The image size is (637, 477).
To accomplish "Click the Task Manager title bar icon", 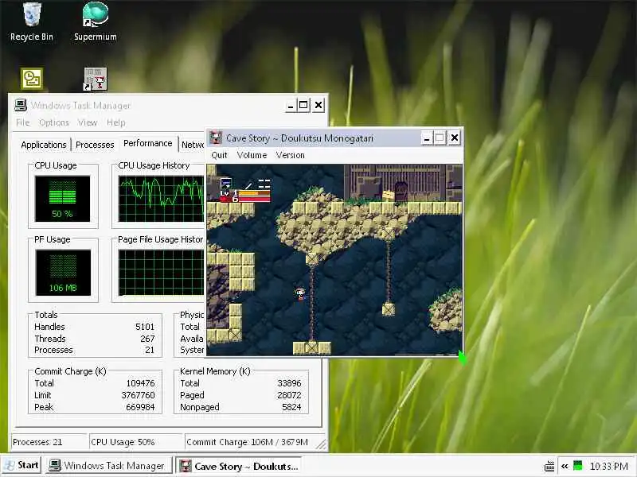I will (21, 105).
